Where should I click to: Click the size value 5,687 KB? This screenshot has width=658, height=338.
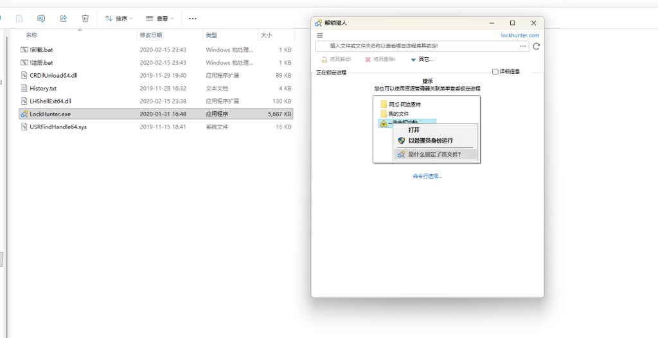pyautogui.click(x=279, y=114)
